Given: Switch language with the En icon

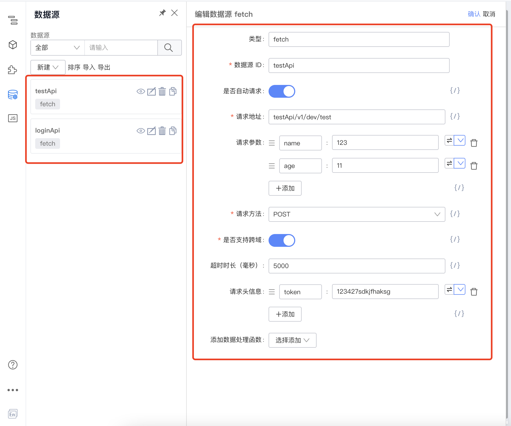Looking at the screenshot, I should point(13,414).
